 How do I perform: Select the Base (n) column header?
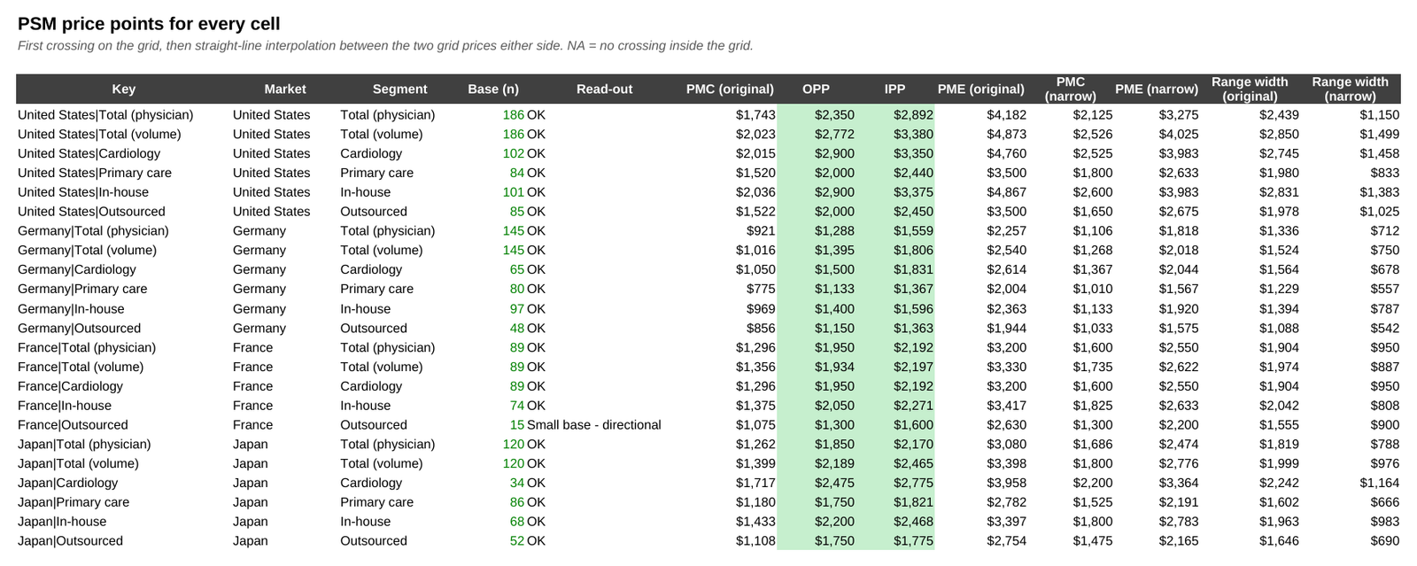pyautogui.click(x=493, y=89)
